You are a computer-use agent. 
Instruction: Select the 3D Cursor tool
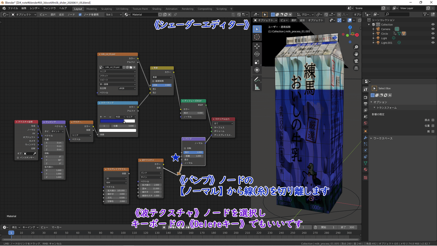pyautogui.click(x=257, y=37)
